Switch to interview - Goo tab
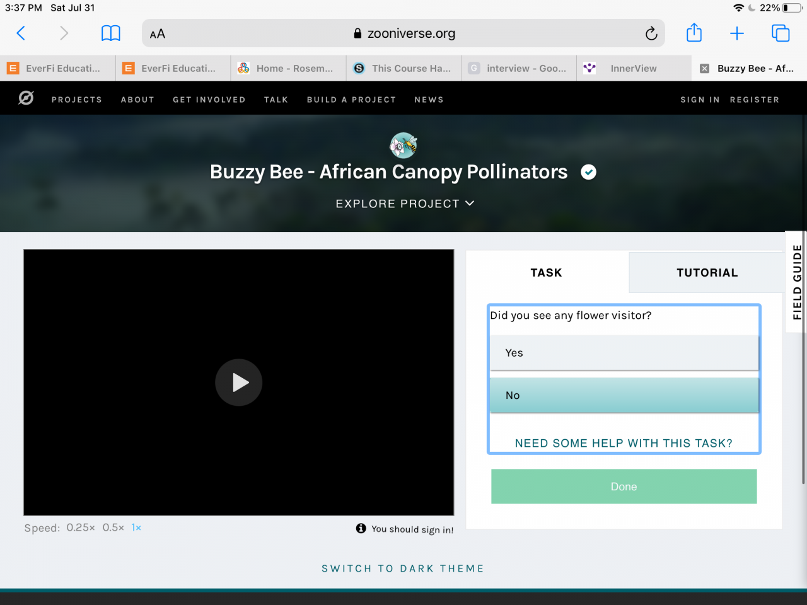Viewport: 807px width, 605px height. pyautogui.click(x=519, y=68)
